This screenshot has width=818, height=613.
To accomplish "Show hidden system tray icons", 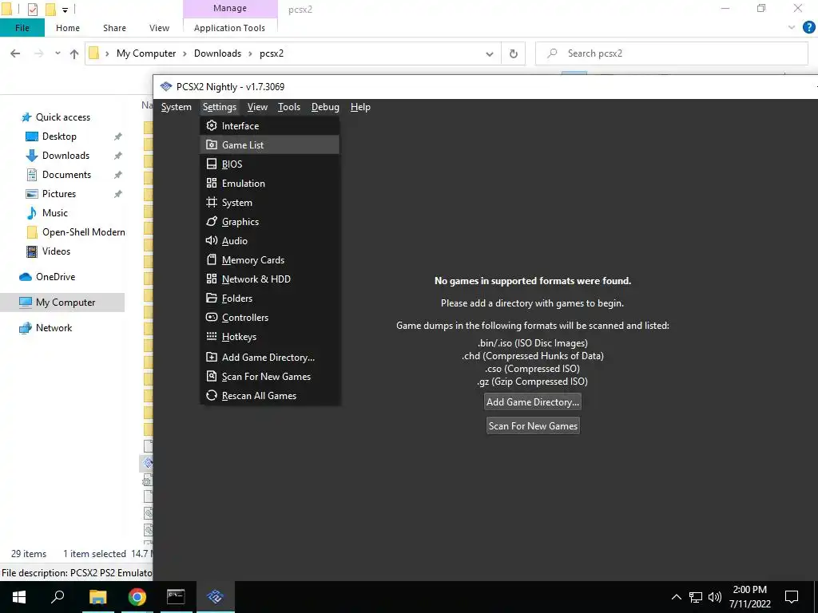I will coord(676,597).
